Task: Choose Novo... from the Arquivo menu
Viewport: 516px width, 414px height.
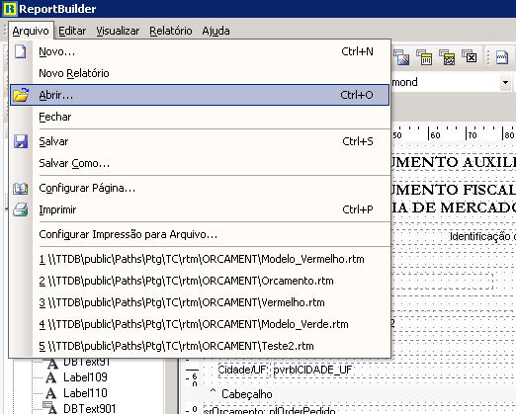Action: tap(200, 51)
